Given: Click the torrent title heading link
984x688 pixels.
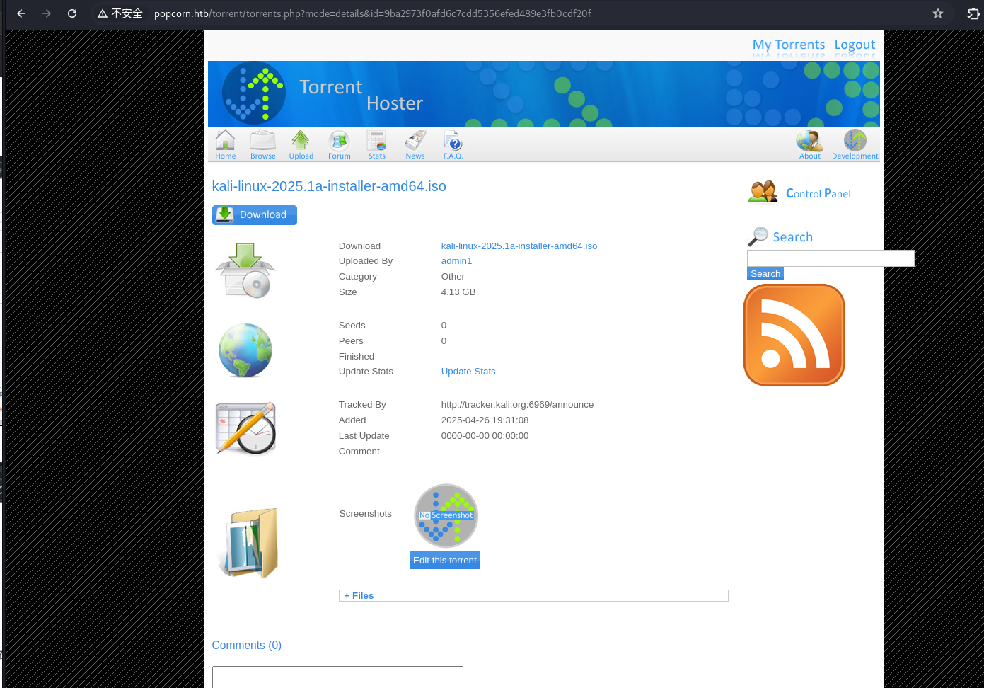Looking at the screenshot, I should [x=329, y=186].
